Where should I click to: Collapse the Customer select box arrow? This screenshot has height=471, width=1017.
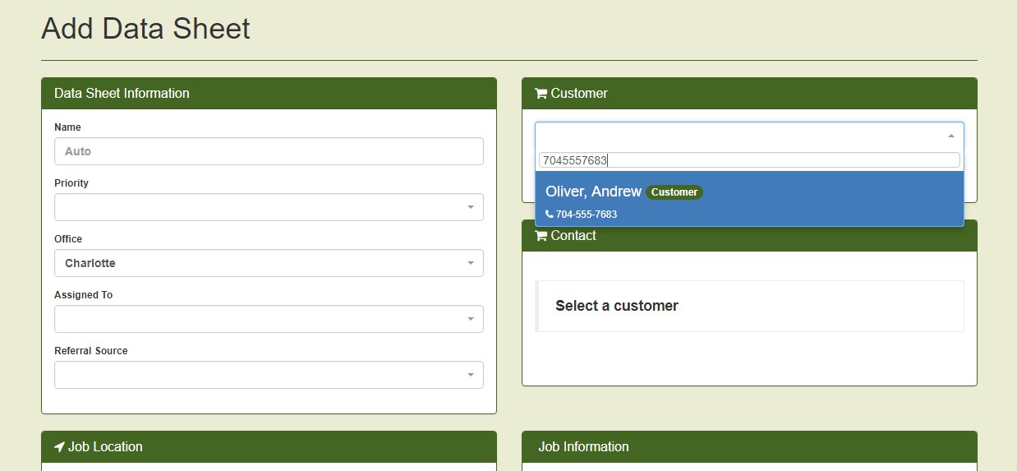951,136
